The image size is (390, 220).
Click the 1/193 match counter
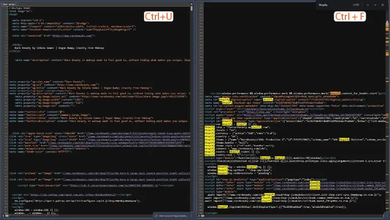pos(356,5)
